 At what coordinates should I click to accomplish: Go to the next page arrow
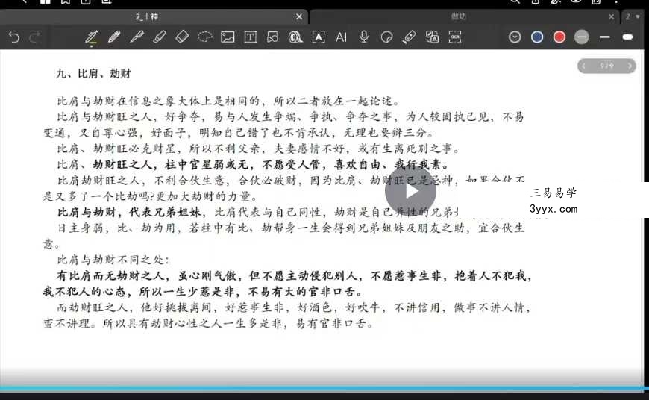pos(630,66)
